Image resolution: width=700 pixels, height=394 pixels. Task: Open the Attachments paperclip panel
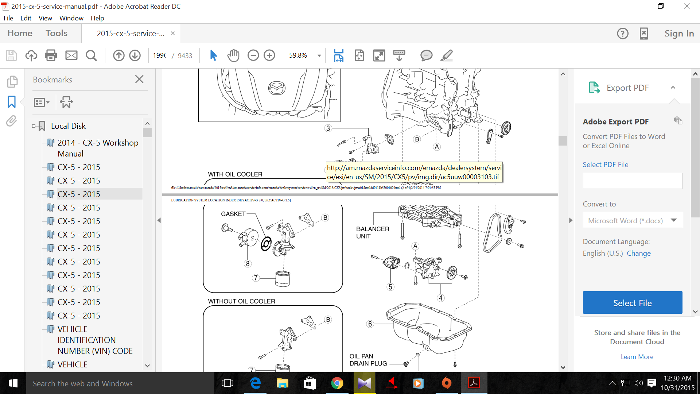[x=12, y=121]
